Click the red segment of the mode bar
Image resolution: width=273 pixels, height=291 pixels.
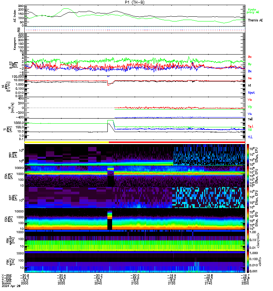(x=177, y=142)
